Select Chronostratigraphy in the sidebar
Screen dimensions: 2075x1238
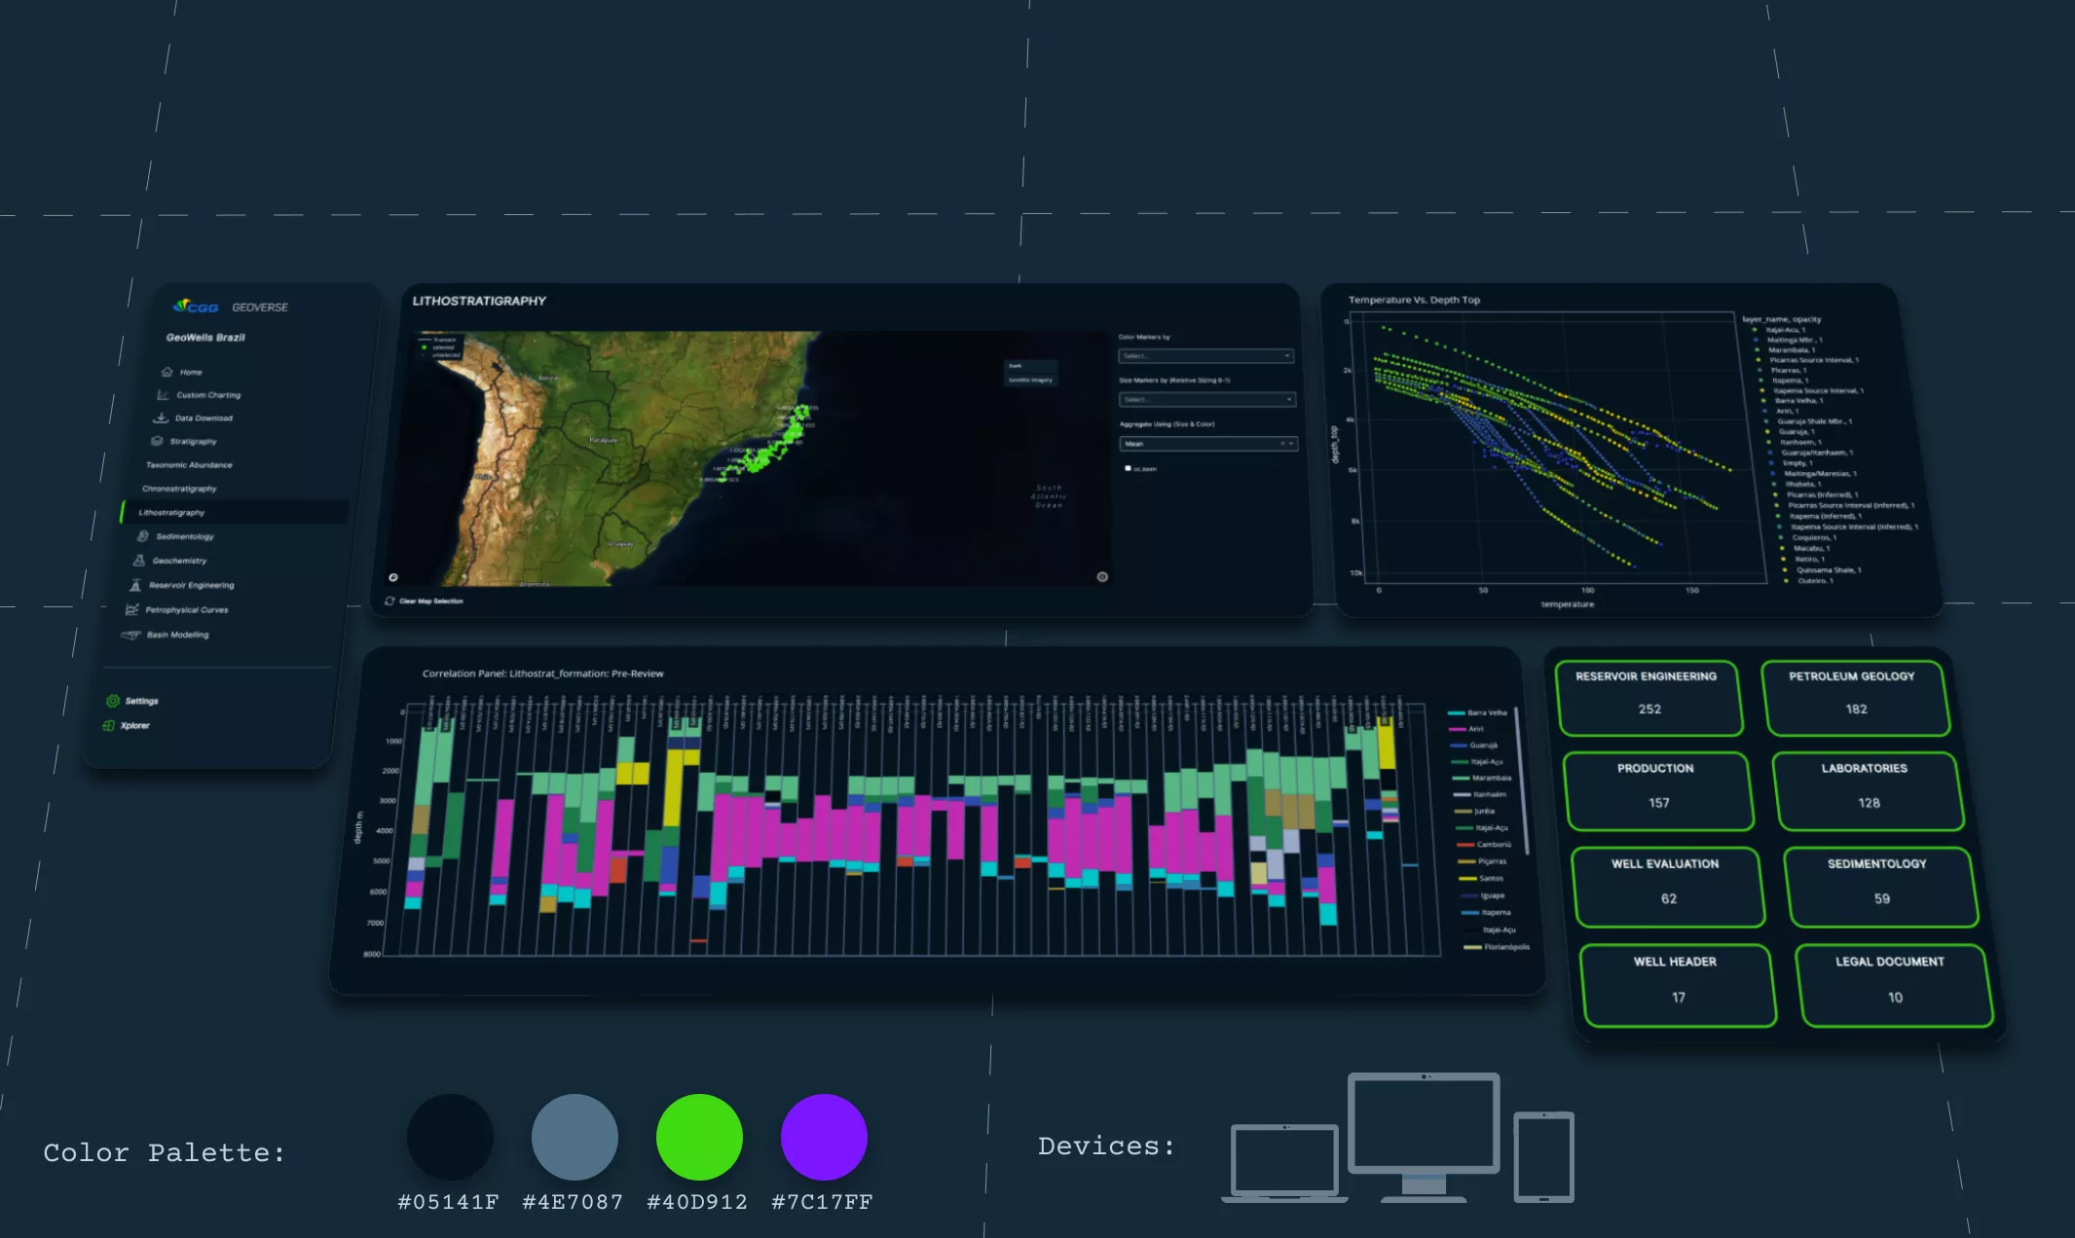[x=179, y=489]
